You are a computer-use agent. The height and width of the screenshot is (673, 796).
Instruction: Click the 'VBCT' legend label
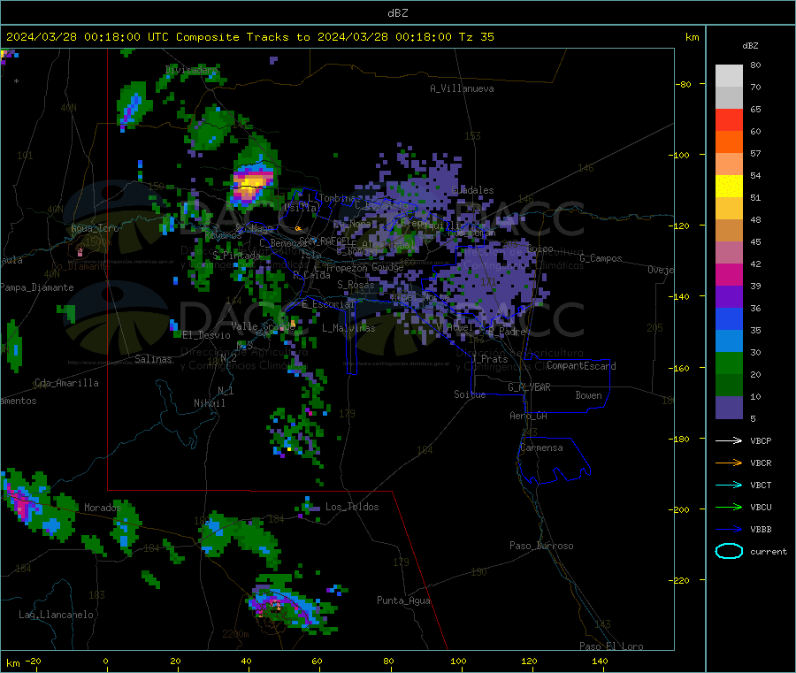761,486
